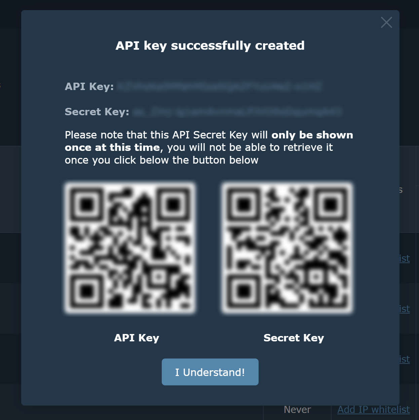Select the blurred API Key value text
This screenshot has width=419, height=420.
click(x=219, y=86)
